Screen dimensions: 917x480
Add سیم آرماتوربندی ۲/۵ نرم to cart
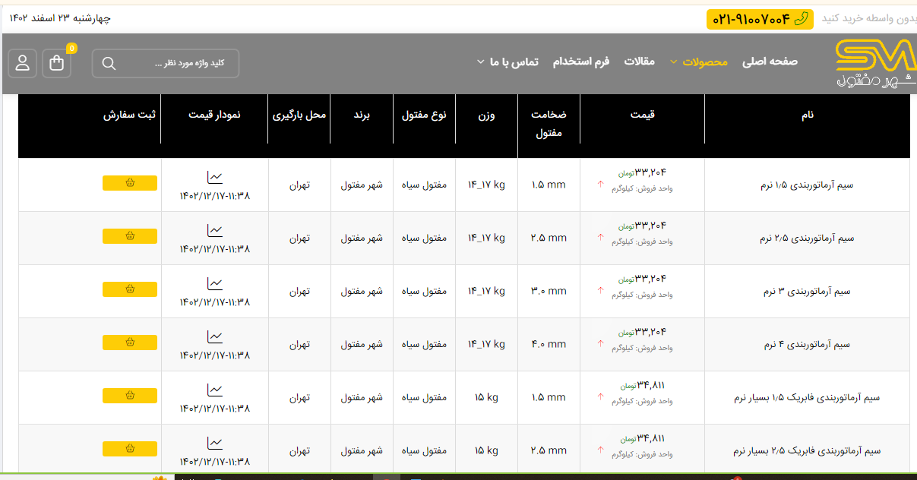pos(130,236)
